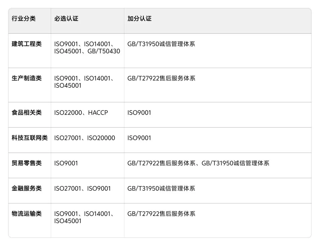Select the 贸易零售类 row label
This screenshot has height=249, width=322.
[x=27, y=163]
